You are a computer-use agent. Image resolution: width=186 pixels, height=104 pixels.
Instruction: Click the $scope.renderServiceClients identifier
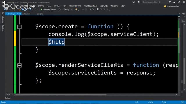[x=79, y=65]
